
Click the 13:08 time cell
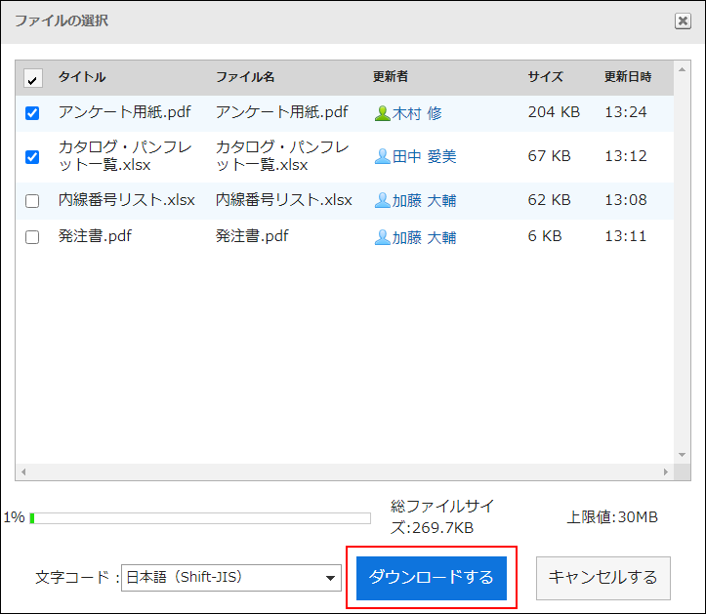pos(625,199)
